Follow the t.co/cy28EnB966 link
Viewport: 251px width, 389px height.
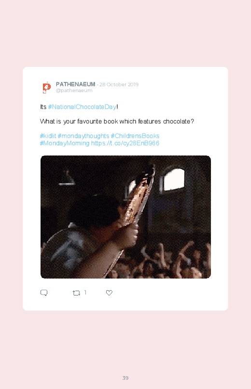125,143
